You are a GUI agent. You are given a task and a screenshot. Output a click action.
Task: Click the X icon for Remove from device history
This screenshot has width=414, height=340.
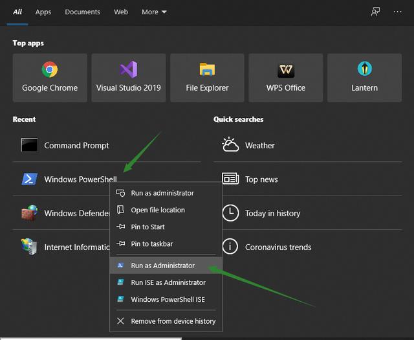click(120, 321)
